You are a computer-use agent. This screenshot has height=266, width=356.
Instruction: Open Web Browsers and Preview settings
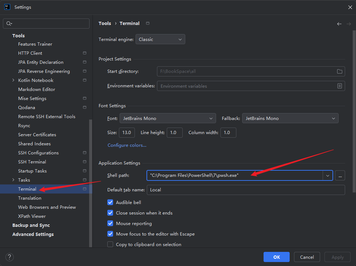point(47,207)
